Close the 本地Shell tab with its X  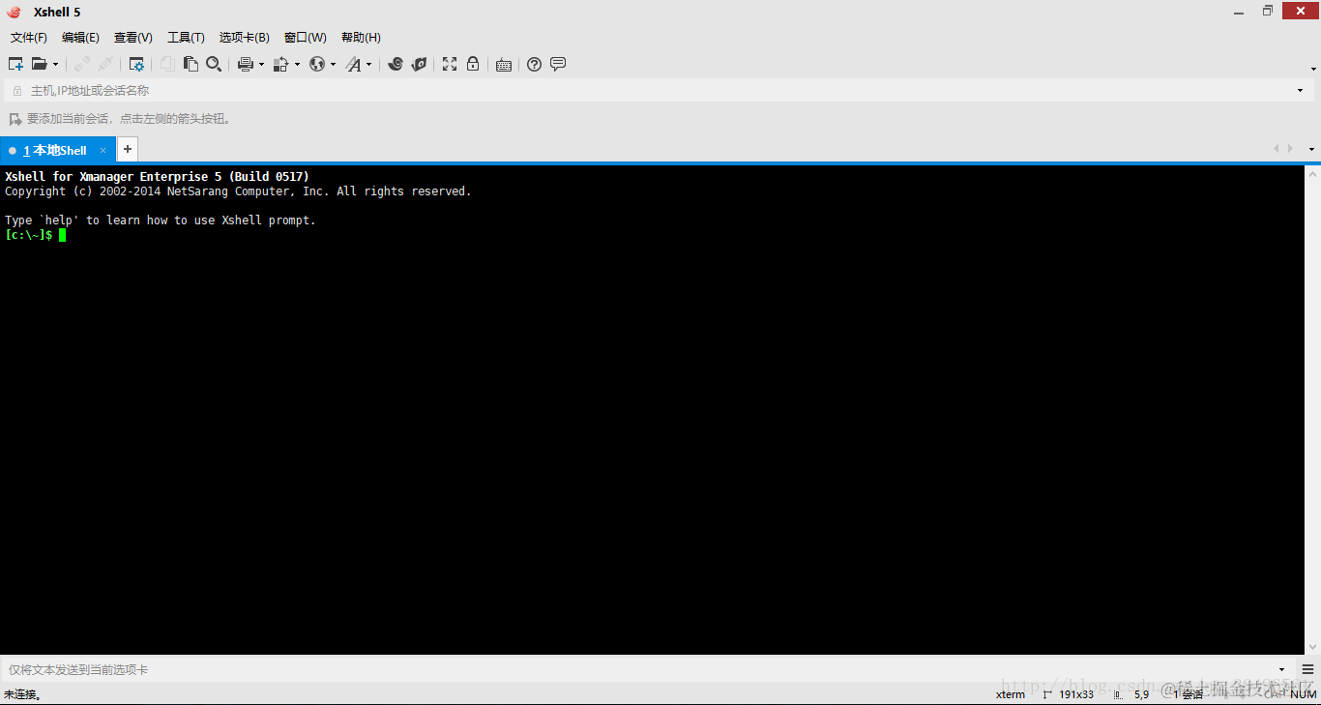coord(103,150)
